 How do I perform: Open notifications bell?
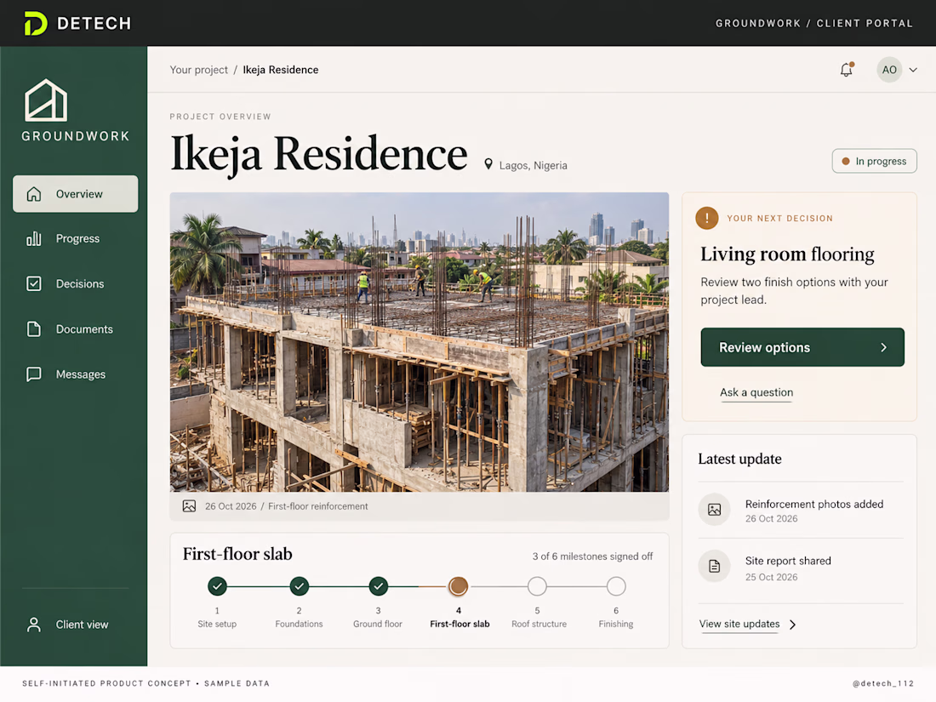[x=847, y=69]
